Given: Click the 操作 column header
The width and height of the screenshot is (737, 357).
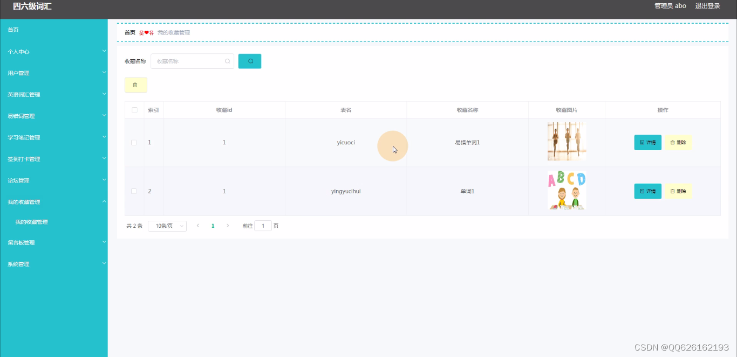Looking at the screenshot, I should [x=663, y=110].
